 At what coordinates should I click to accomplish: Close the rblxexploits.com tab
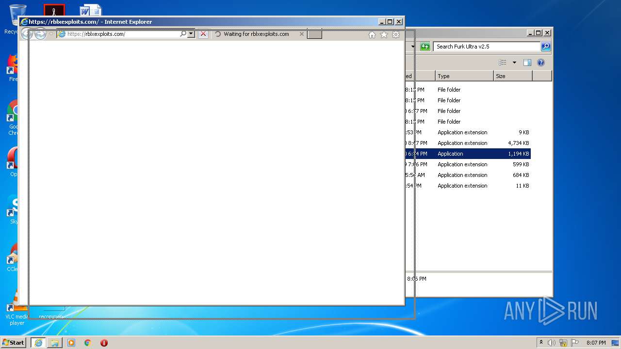click(302, 34)
